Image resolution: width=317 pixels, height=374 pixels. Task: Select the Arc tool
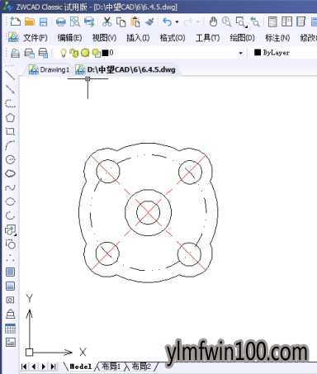(x=10, y=145)
